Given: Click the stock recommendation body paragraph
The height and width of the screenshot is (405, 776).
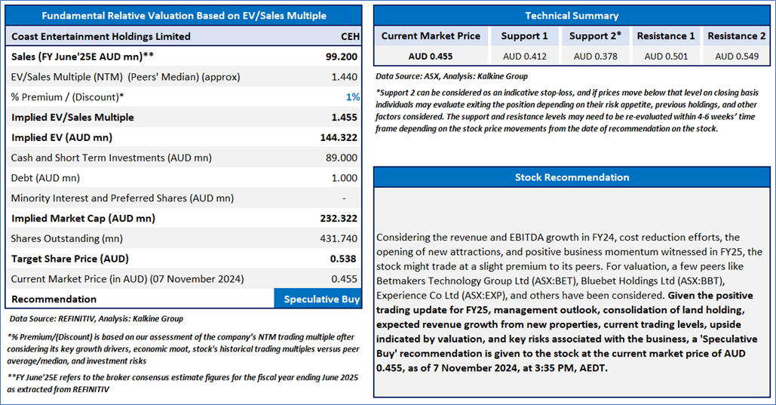Looking at the screenshot, I should pyautogui.click(x=569, y=302).
